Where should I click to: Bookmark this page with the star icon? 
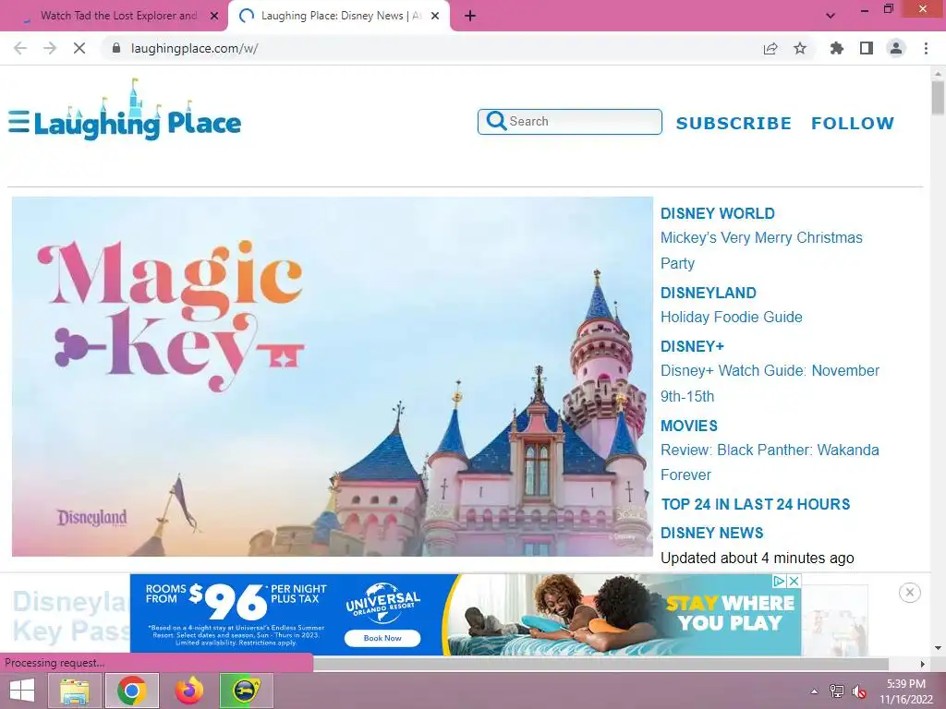click(x=800, y=48)
